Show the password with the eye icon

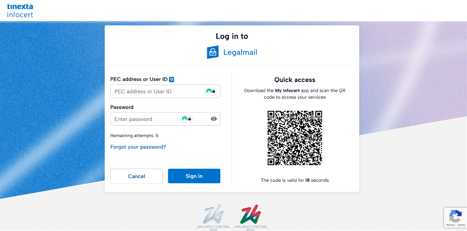pos(214,119)
